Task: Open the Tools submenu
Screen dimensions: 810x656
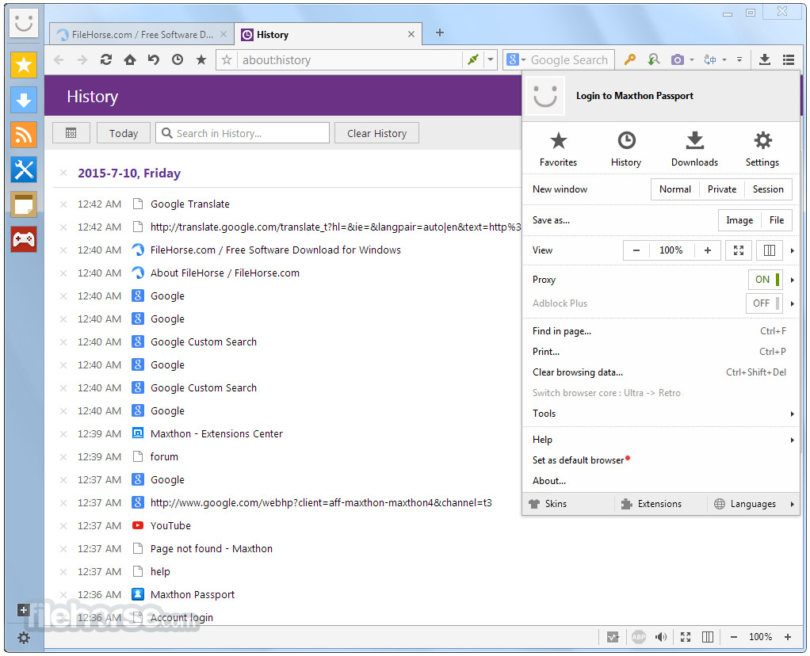Action: [x=661, y=414]
